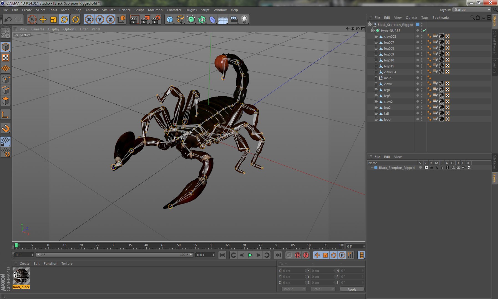Click the preview range slider bar
The image size is (498, 299).
[x=115, y=255]
